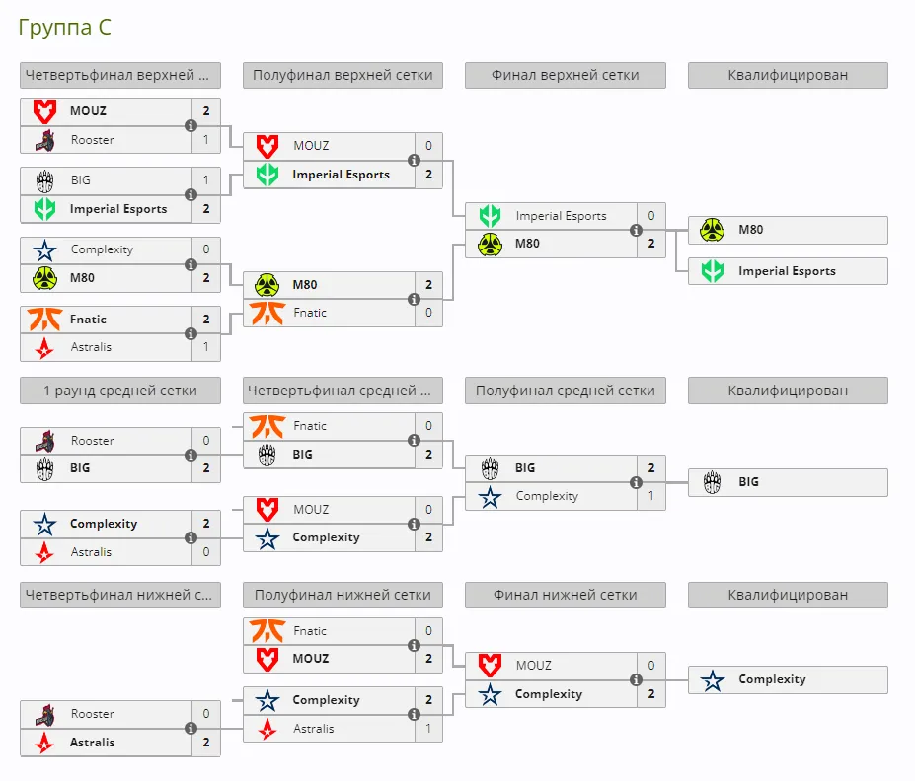Select M80 team name in qualified column

coord(750,230)
